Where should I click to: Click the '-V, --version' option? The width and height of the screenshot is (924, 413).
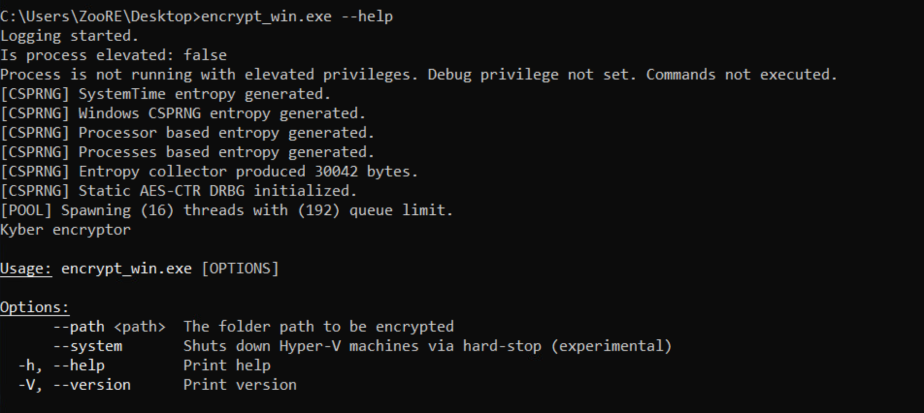pos(74,385)
